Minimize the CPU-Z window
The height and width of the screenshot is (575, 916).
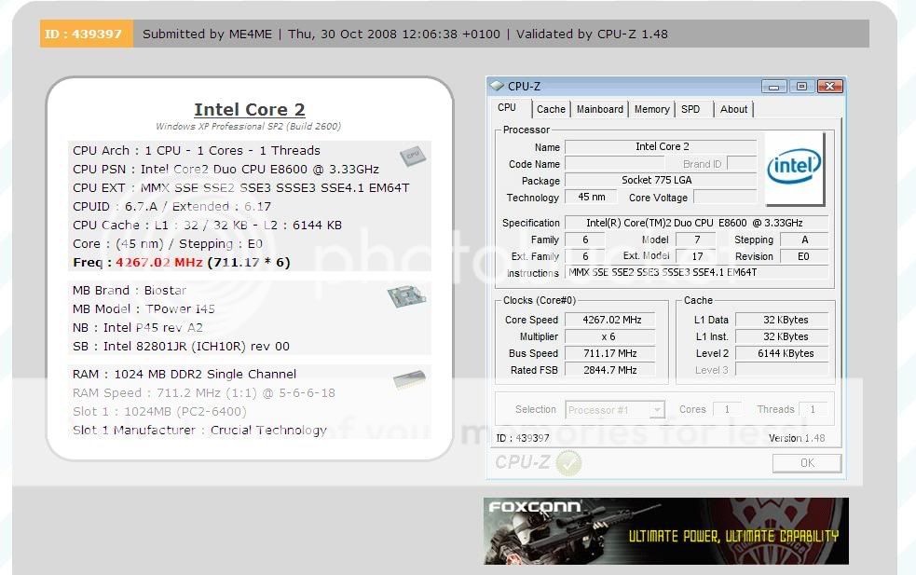tap(773, 87)
